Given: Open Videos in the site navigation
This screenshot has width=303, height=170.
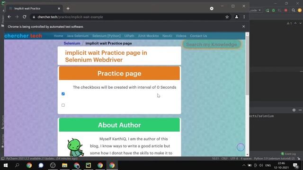Looking at the screenshot, I should (x=181, y=36).
